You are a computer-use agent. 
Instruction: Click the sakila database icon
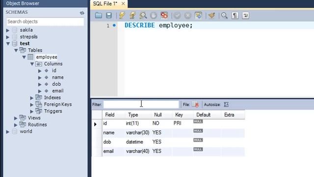click(x=15, y=30)
